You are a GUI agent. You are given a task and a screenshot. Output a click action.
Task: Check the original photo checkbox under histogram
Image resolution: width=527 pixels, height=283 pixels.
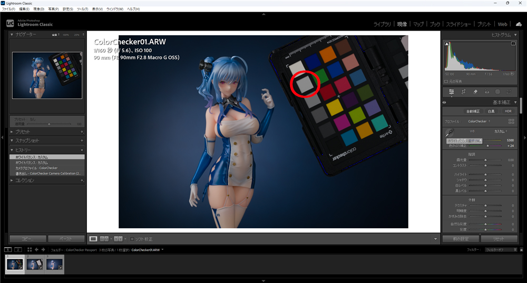point(446,82)
